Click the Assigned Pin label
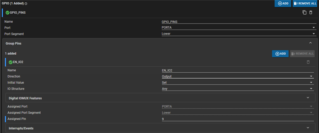Screen dimensions: 319x133 coord(17,119)
